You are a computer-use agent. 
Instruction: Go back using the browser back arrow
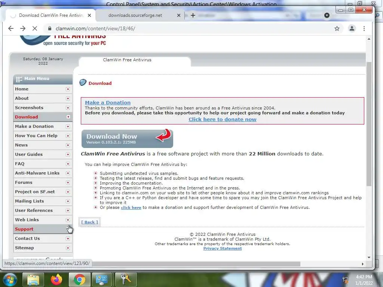[x=11, y=28]
